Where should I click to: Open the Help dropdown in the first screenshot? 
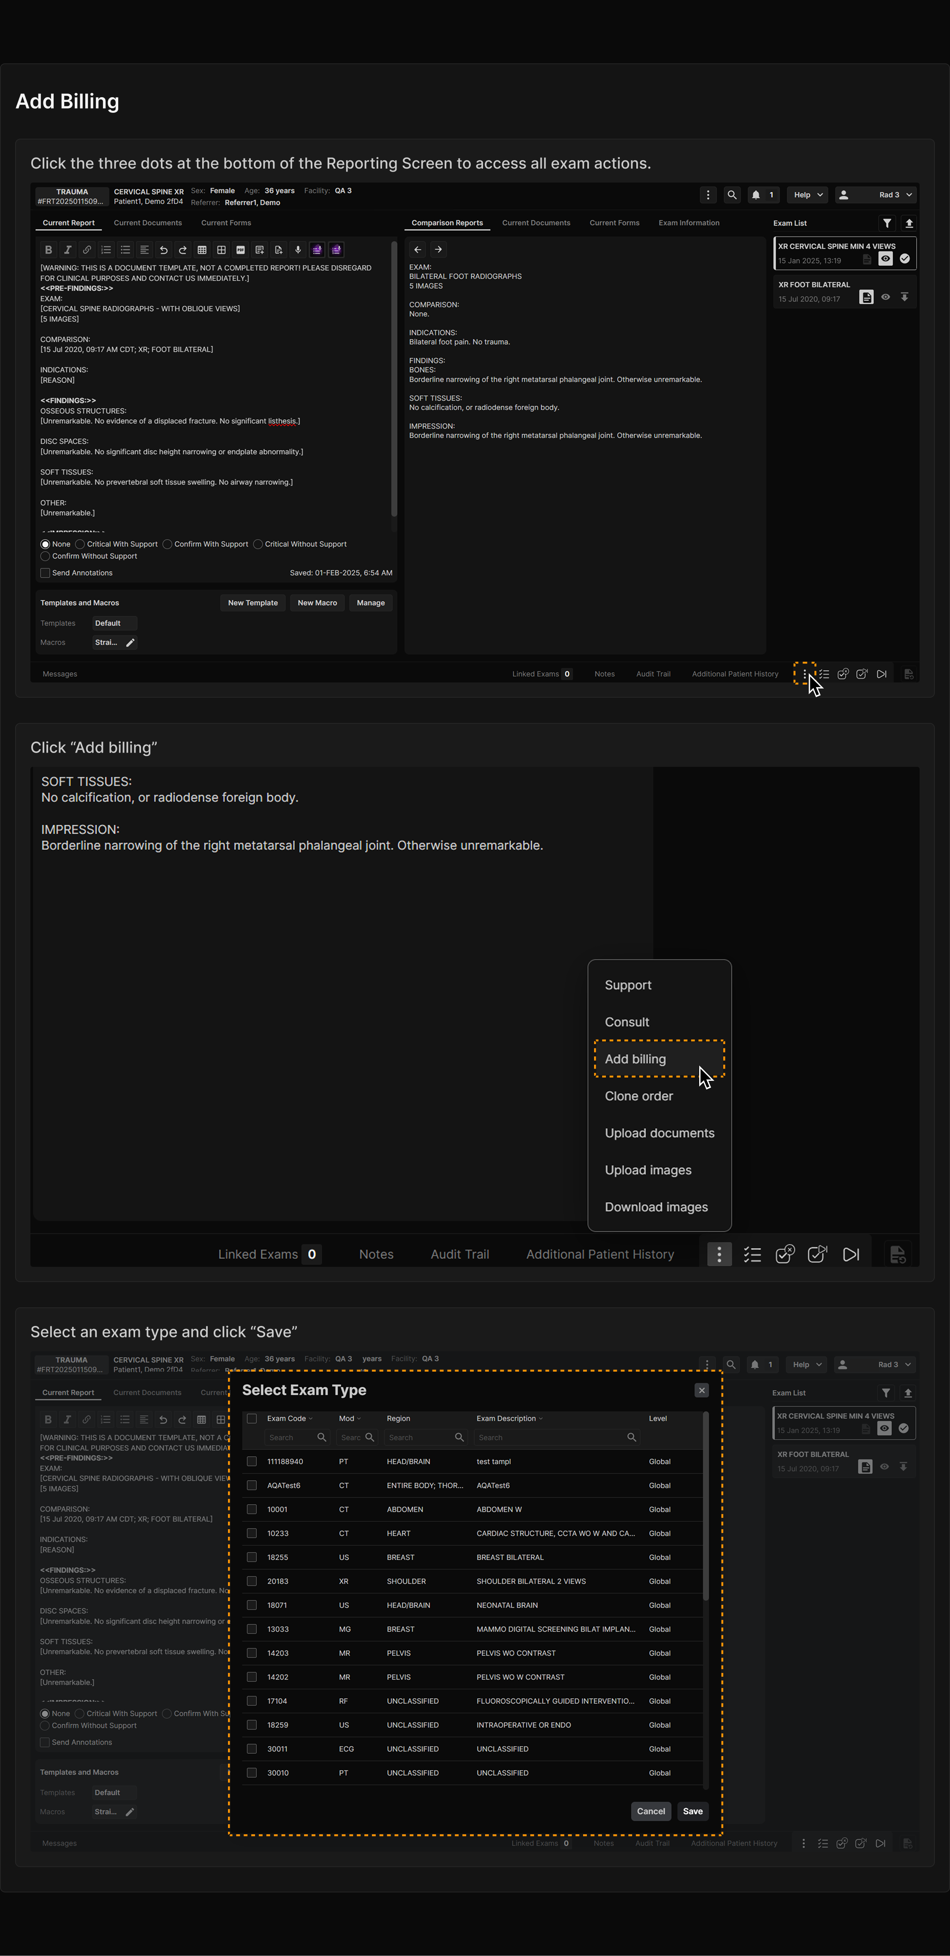(807, 195)
